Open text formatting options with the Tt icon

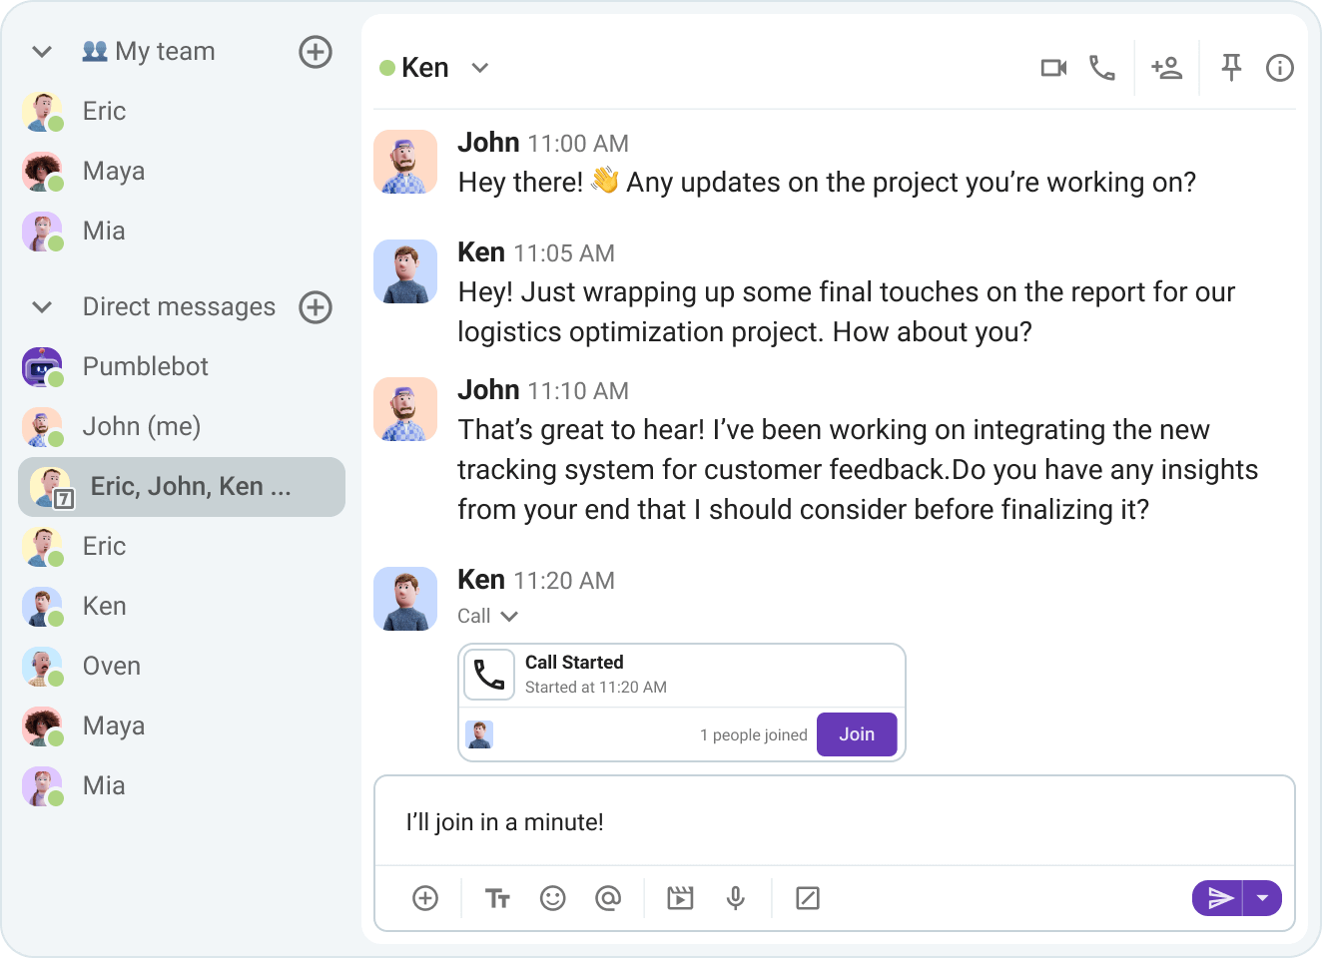pos(497,898)
